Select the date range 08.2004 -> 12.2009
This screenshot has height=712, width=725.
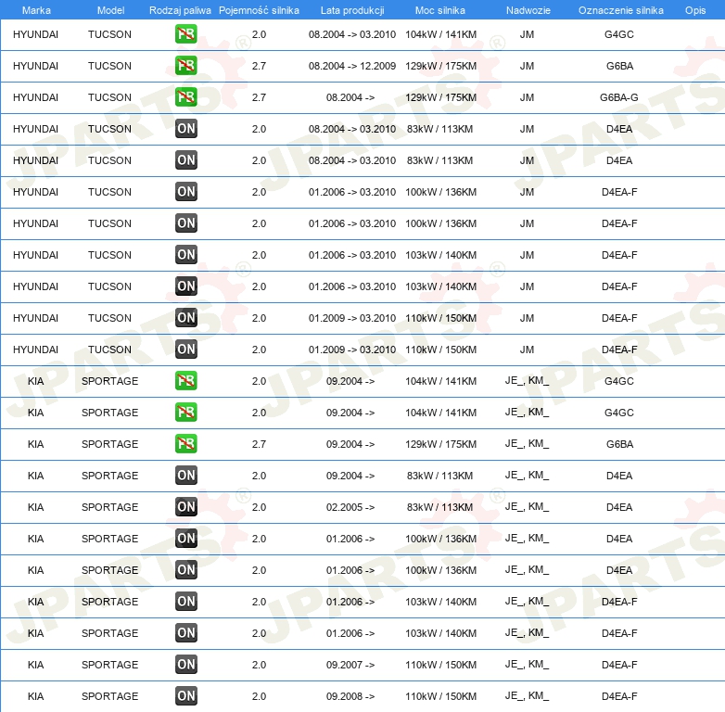352,66
